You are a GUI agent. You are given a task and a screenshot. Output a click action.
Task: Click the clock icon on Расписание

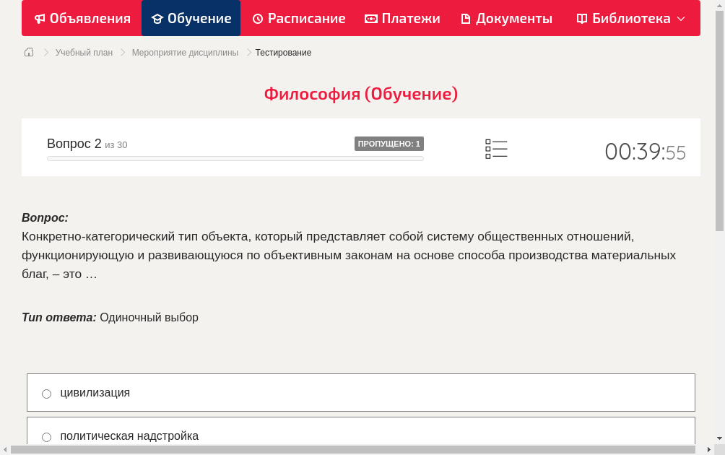coord(257,18)
